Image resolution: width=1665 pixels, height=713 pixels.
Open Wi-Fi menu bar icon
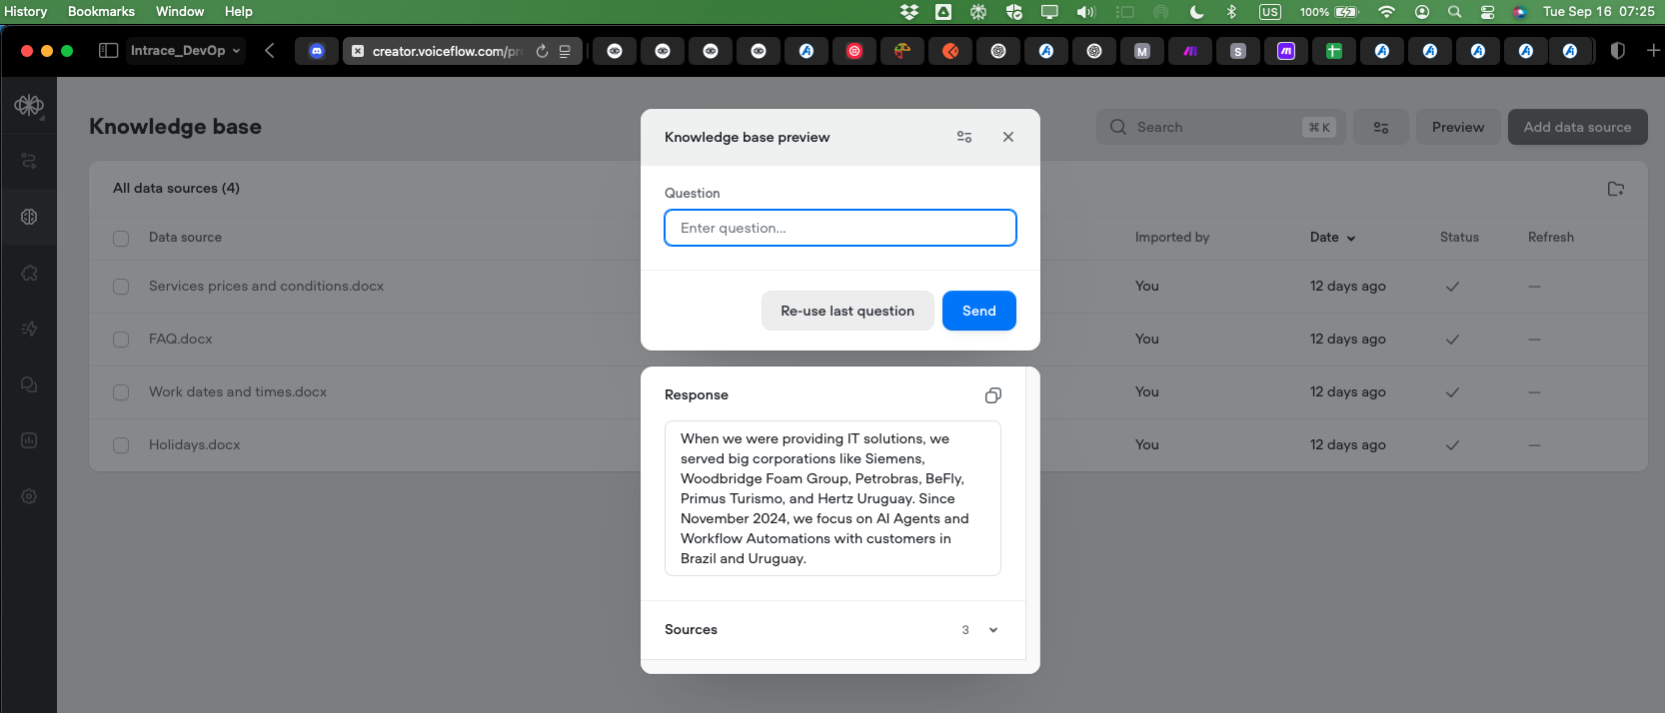tap(1386, 12)
